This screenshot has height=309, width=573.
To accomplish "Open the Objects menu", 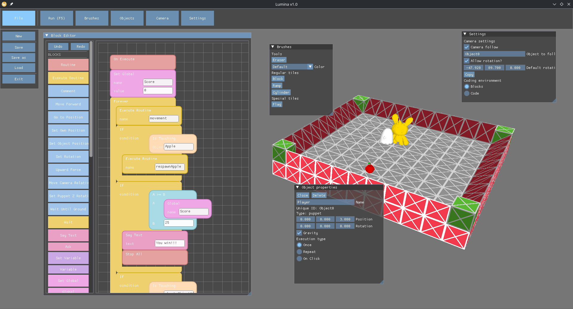I will tap(127, 18).
